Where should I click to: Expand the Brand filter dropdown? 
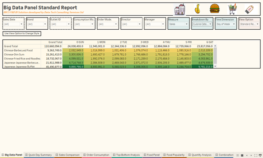(x=37, y=24)
